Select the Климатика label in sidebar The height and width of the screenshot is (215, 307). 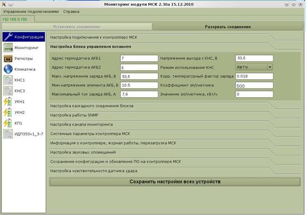(25, 69)
